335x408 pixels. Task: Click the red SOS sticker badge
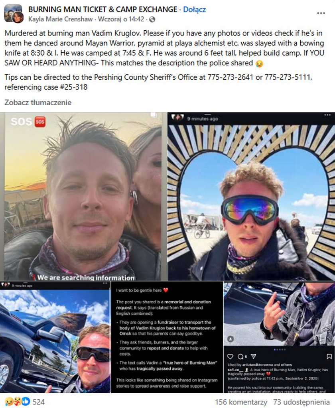point(40,122)
